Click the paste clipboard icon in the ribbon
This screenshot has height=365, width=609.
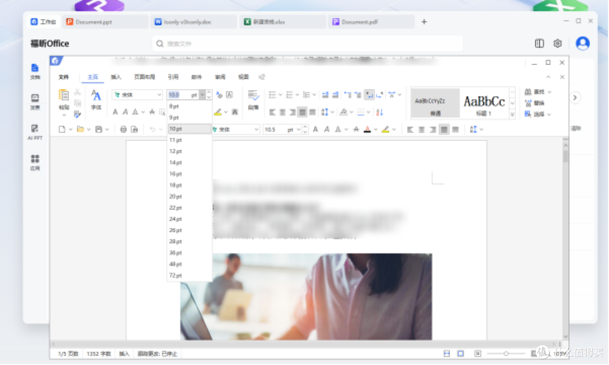coord(64,95)
